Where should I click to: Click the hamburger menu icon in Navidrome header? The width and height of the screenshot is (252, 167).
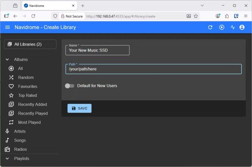7,27
